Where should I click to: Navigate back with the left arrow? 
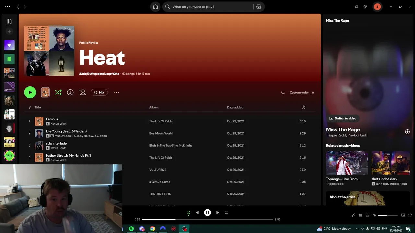tap(18, 7)
